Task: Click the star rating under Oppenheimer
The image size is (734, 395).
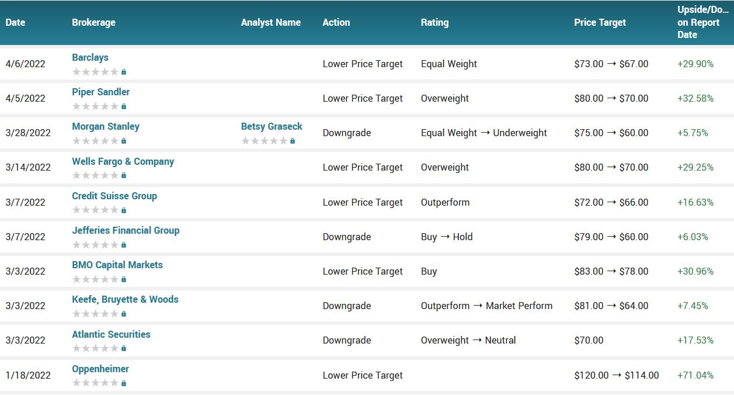Action: pos(95,383)
